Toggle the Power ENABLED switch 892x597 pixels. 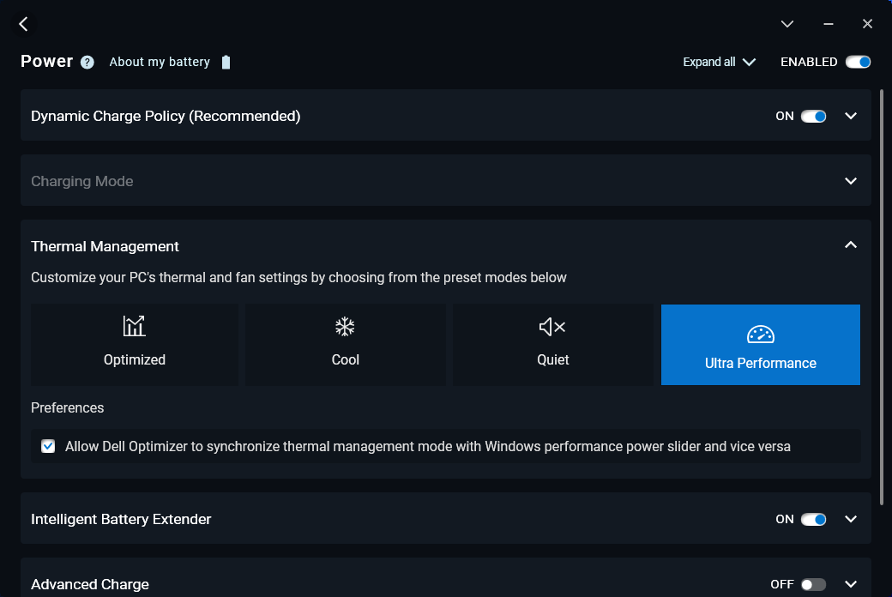point(858,62)
